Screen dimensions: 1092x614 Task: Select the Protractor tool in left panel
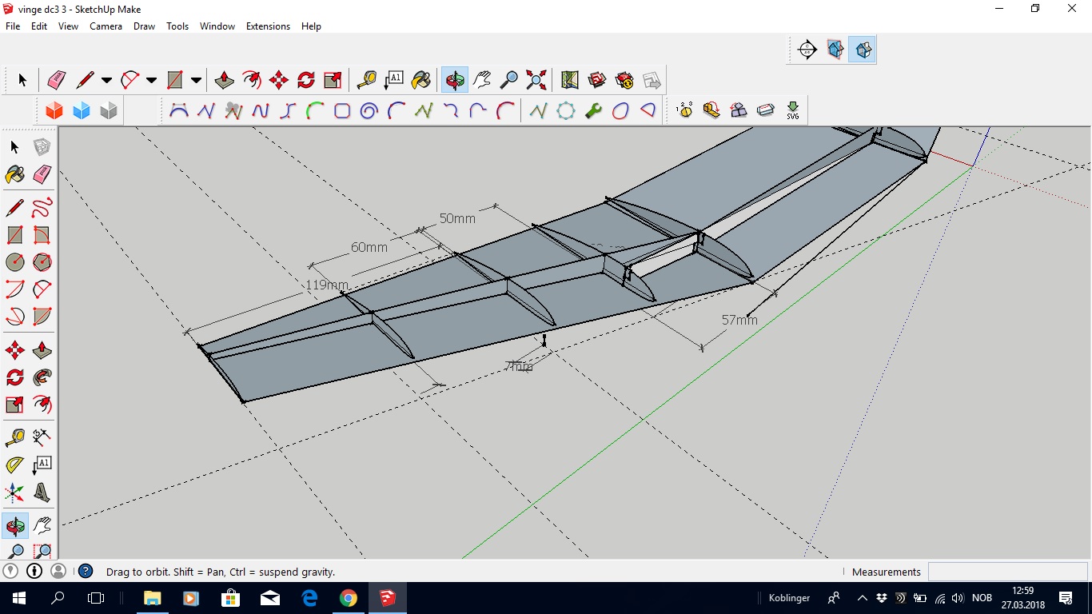[14, 464]
